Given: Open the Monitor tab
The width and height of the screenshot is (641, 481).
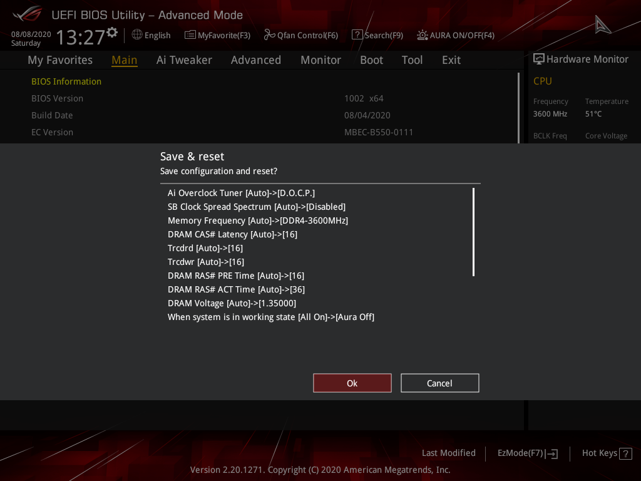Looking at the screenshot, I should [321, 60].
